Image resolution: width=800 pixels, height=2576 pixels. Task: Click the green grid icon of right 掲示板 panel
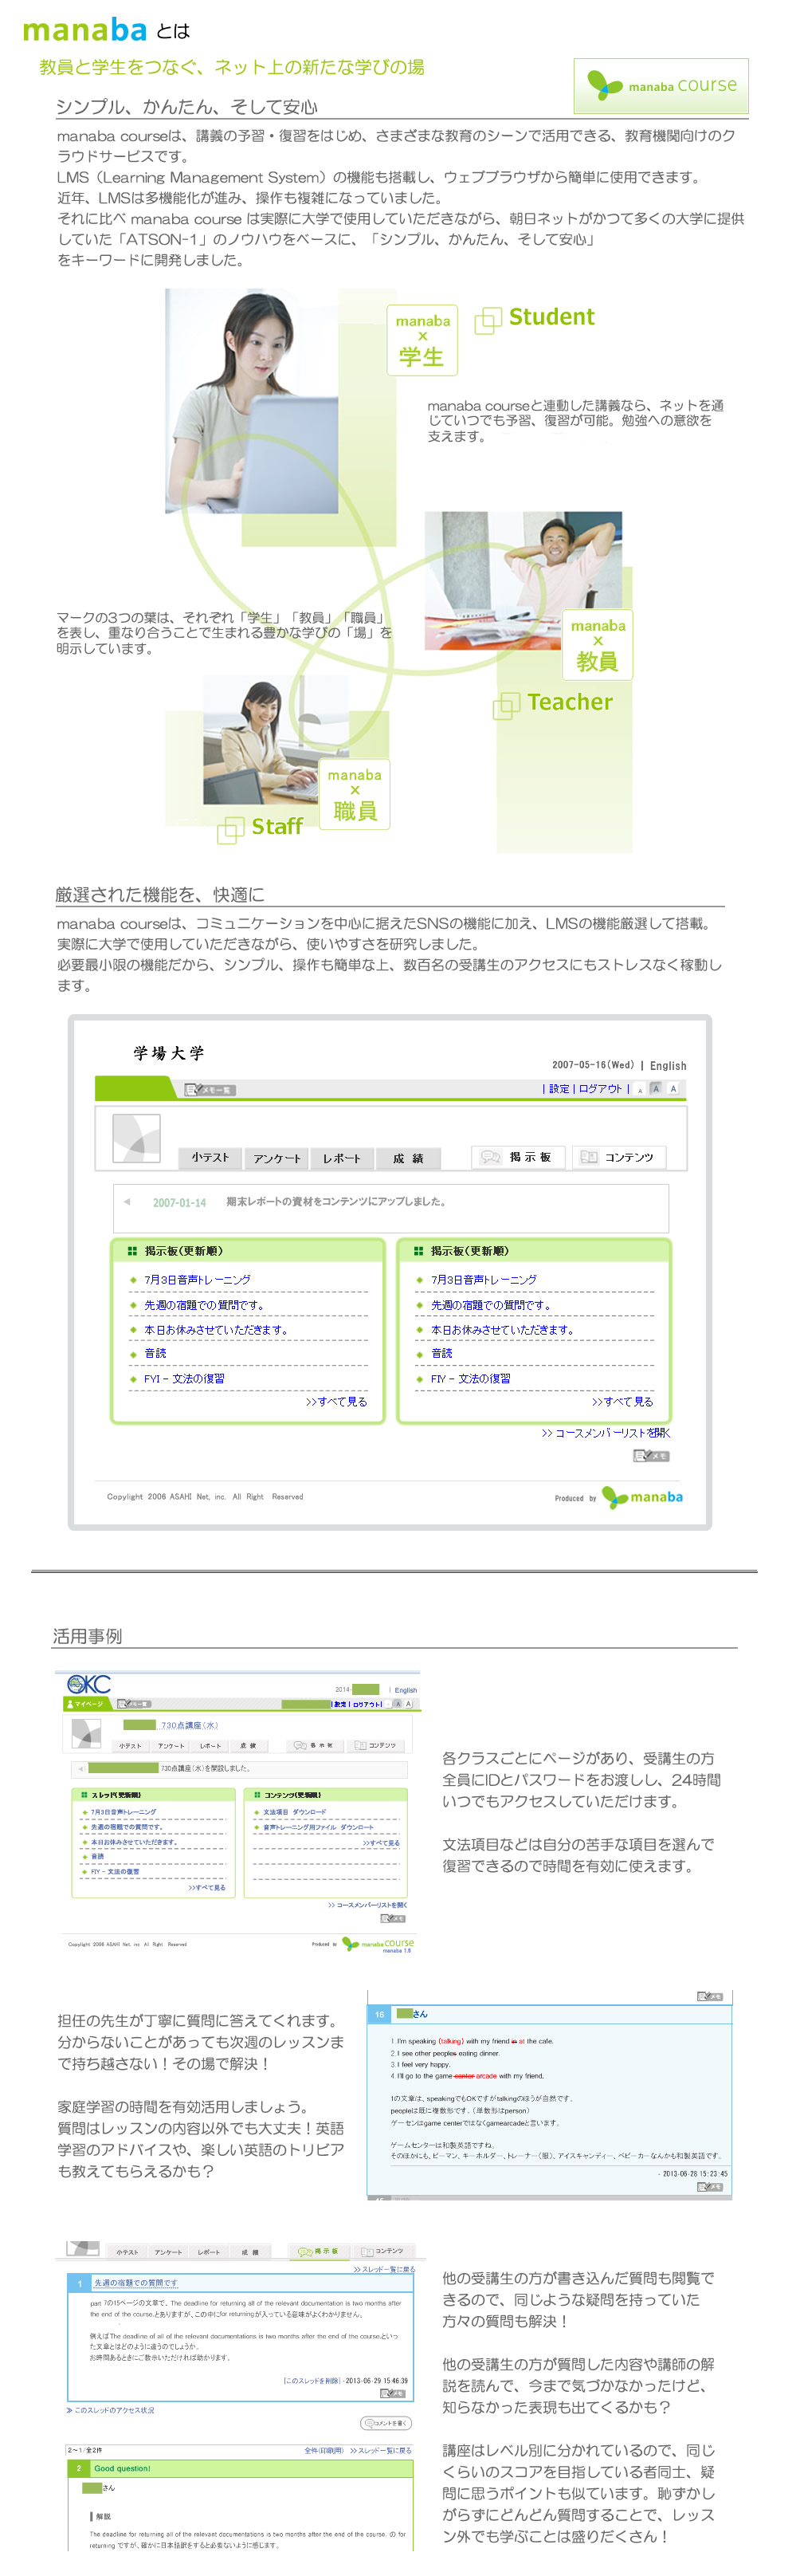418,1251
